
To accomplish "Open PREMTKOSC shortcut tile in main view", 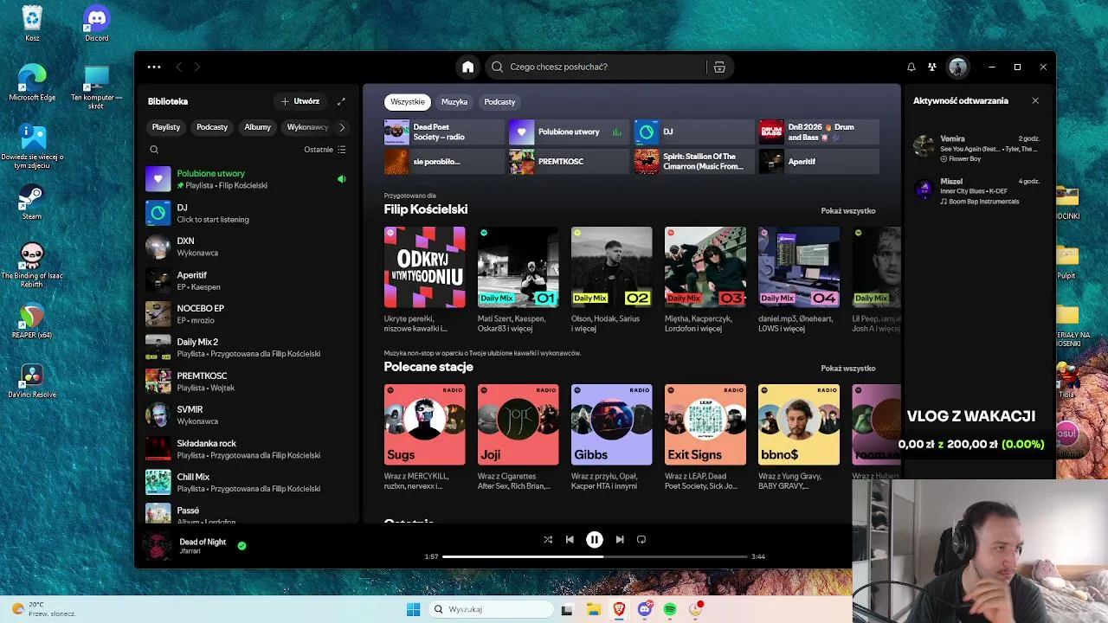I will 570,162.
